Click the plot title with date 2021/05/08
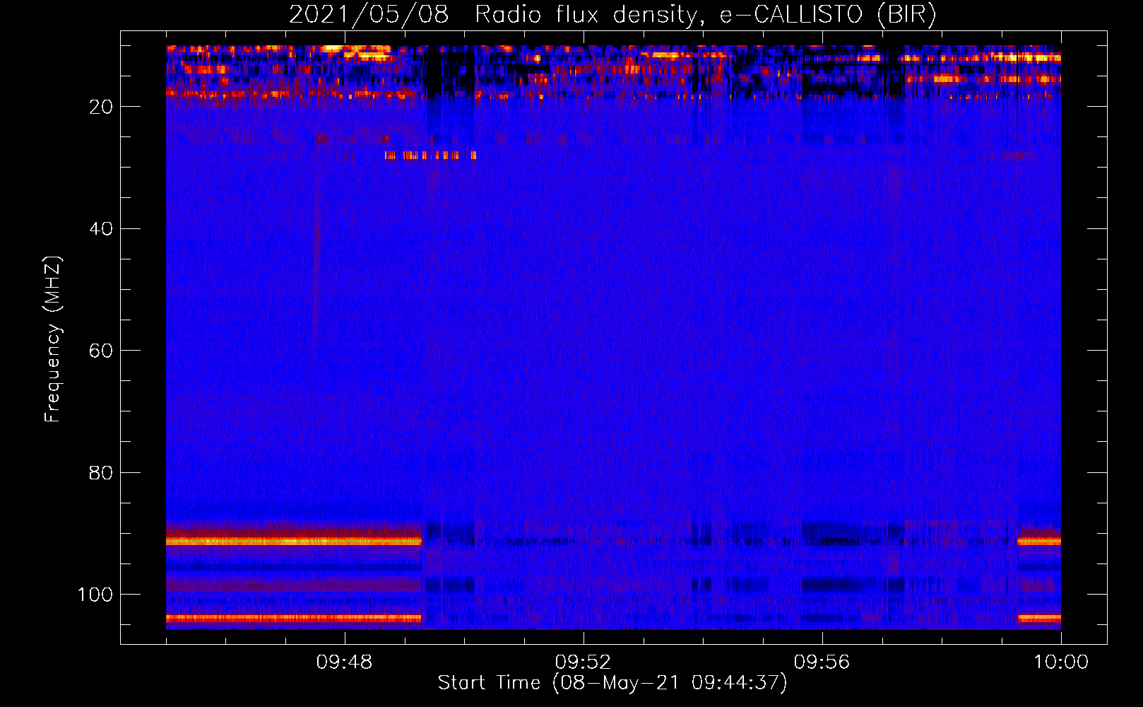The image size is (1143, 707). [x=612, y=15]
